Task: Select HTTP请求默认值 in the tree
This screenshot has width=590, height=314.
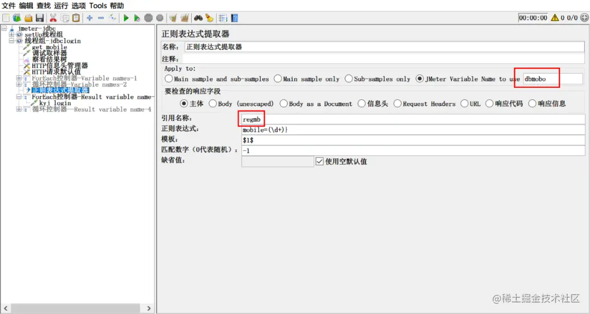Action: (x=56, y=72)
